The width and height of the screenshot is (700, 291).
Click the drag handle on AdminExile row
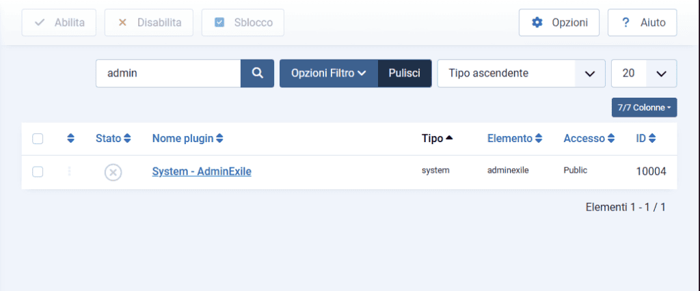click(x=70, y=171)
